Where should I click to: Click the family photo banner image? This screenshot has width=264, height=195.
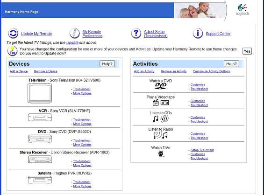click(x=200, y=10)
